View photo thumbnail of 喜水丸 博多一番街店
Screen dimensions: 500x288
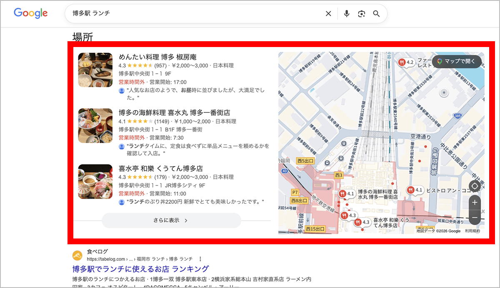[x=95, y=126]
